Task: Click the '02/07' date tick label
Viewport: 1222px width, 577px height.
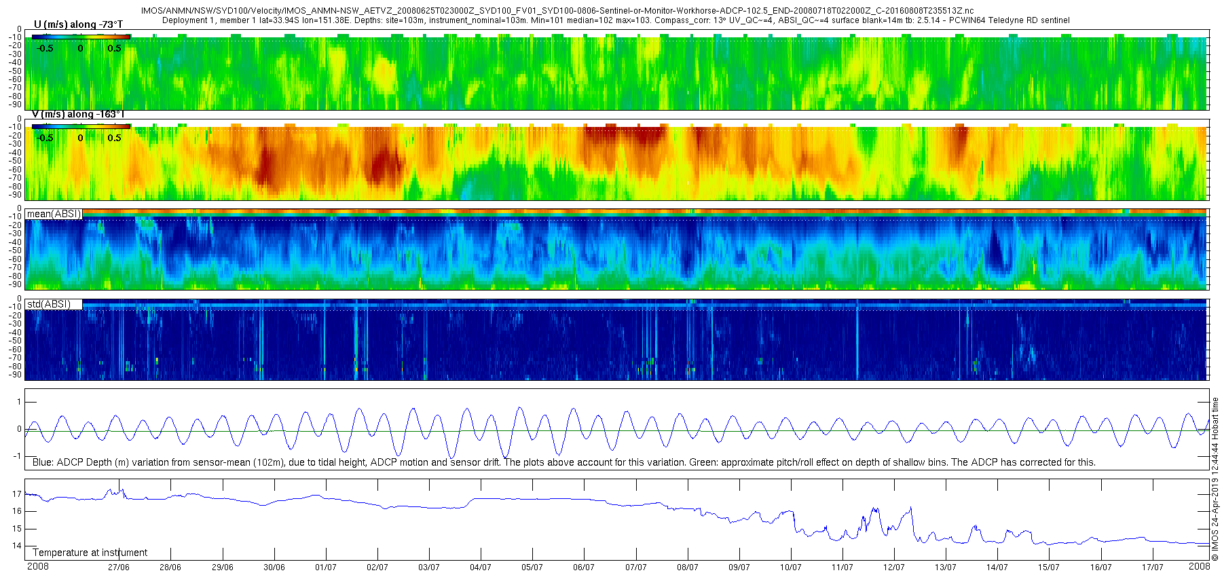Action: [x=377, y=567]
